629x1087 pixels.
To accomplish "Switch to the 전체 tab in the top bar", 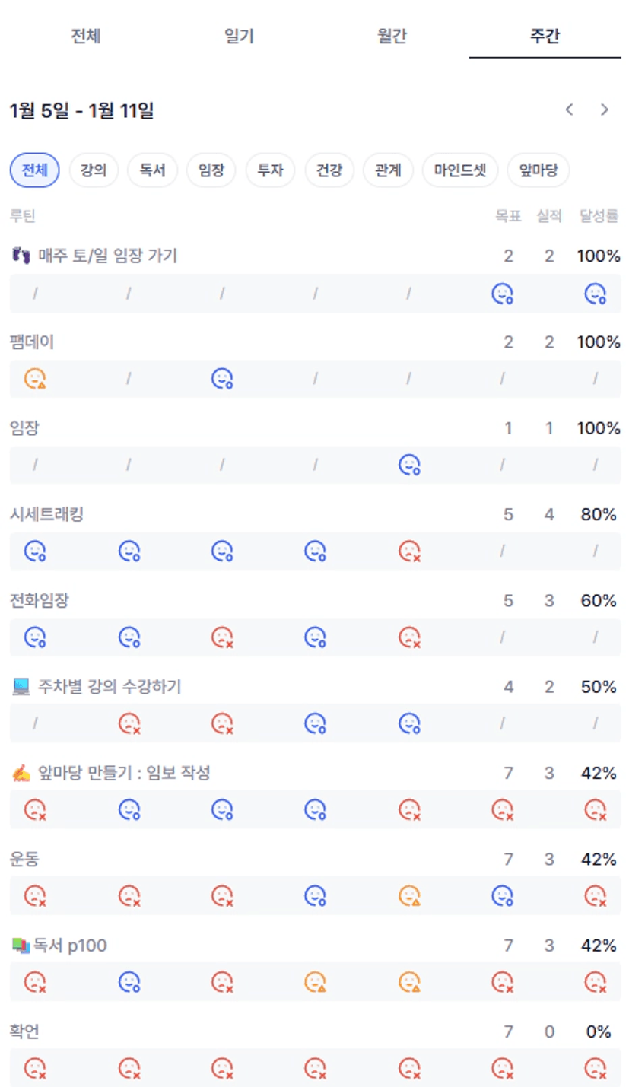I will pyautogui.click(x=86, y=37).
